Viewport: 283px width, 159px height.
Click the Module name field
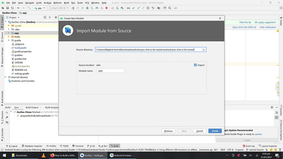pyautogui.click(x=111, y=71)
